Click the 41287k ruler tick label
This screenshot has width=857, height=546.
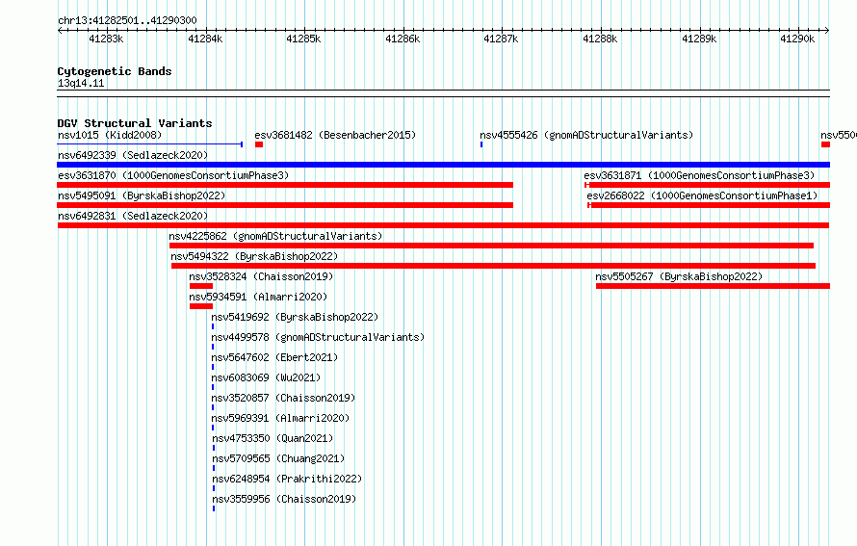coord(501,39)
